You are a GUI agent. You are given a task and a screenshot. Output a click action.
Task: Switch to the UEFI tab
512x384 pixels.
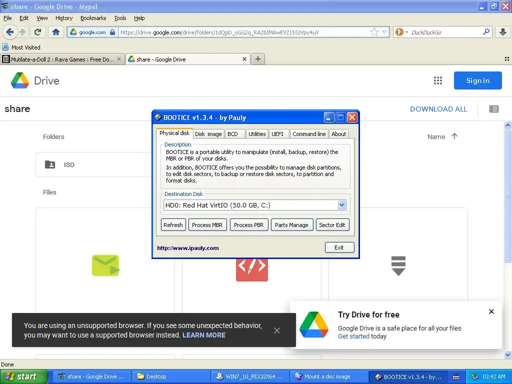[x=279, y=134]
